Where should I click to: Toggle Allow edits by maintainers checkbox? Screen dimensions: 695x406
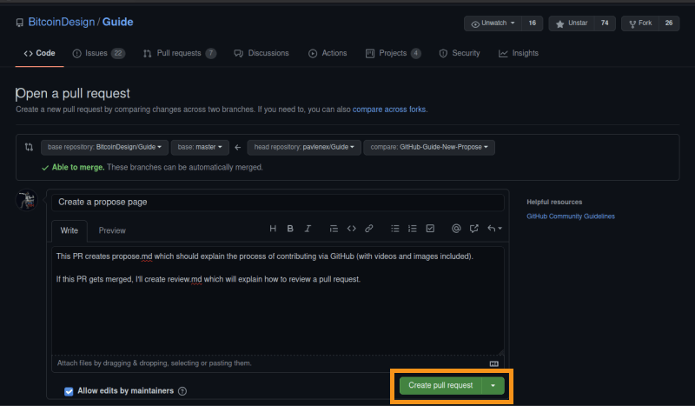[x=69, y=391]
